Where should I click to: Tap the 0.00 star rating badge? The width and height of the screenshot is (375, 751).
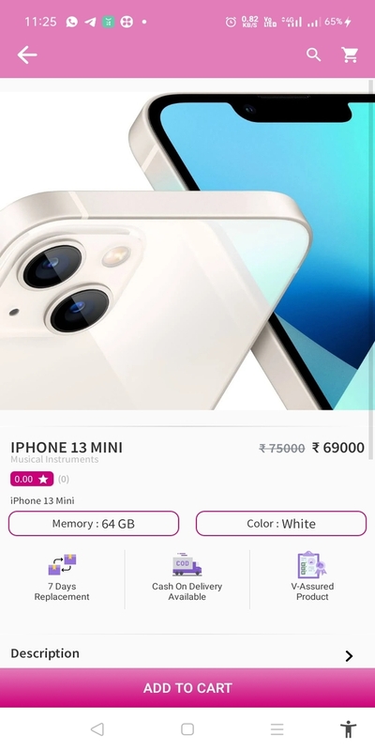click(x=32, y=479)
